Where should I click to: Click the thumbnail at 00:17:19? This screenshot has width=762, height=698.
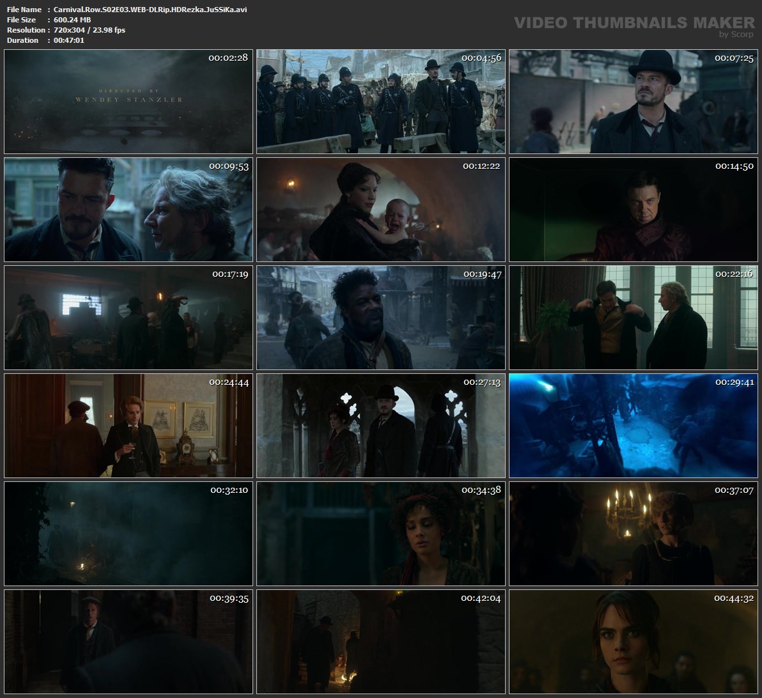pos(128,318)
